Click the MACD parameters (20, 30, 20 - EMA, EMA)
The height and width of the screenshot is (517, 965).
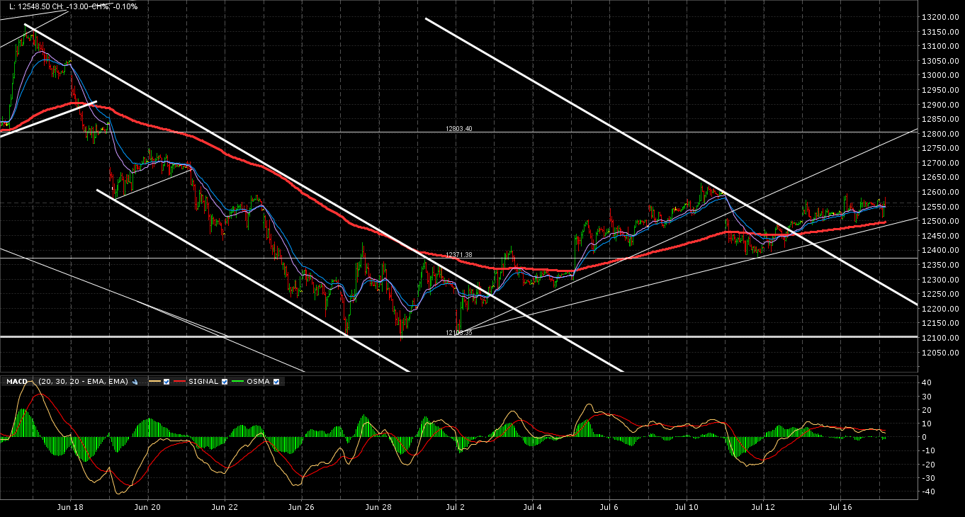83,382
